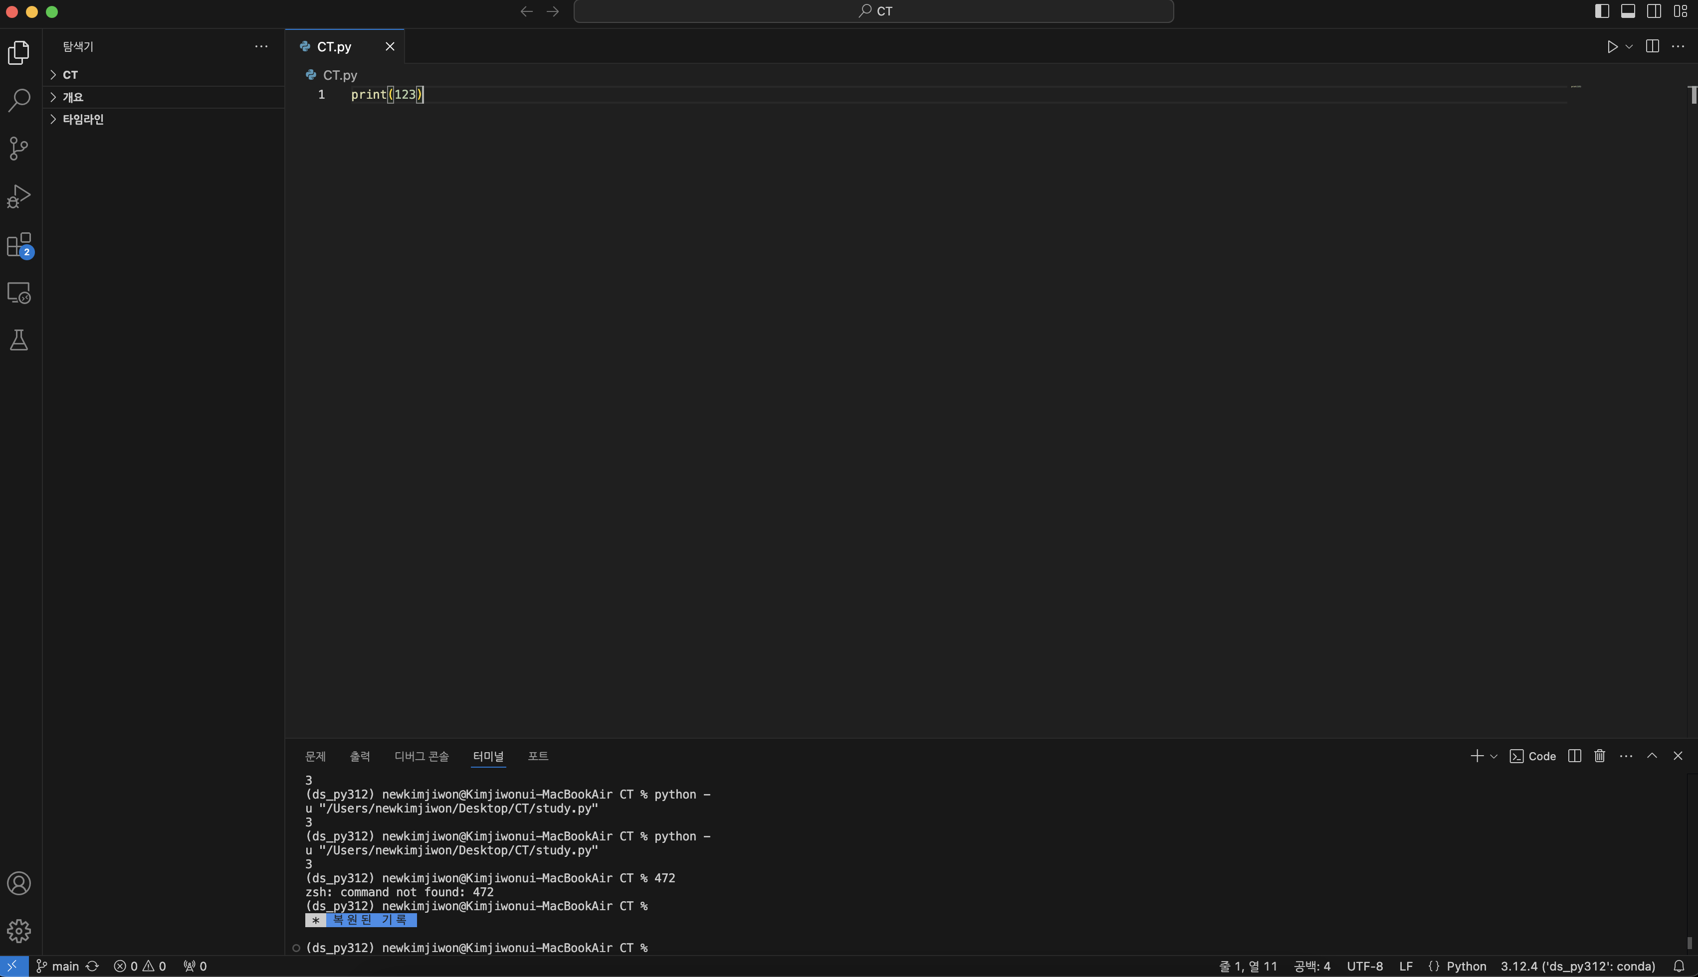Click the terminal scrollbar

point(1691,943)
